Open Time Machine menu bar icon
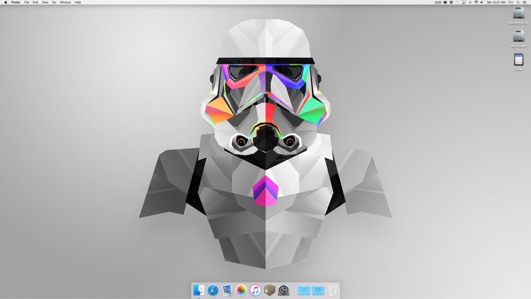Image resolution: width=531 pixels, height=299 pixels. tap(457, 3)
